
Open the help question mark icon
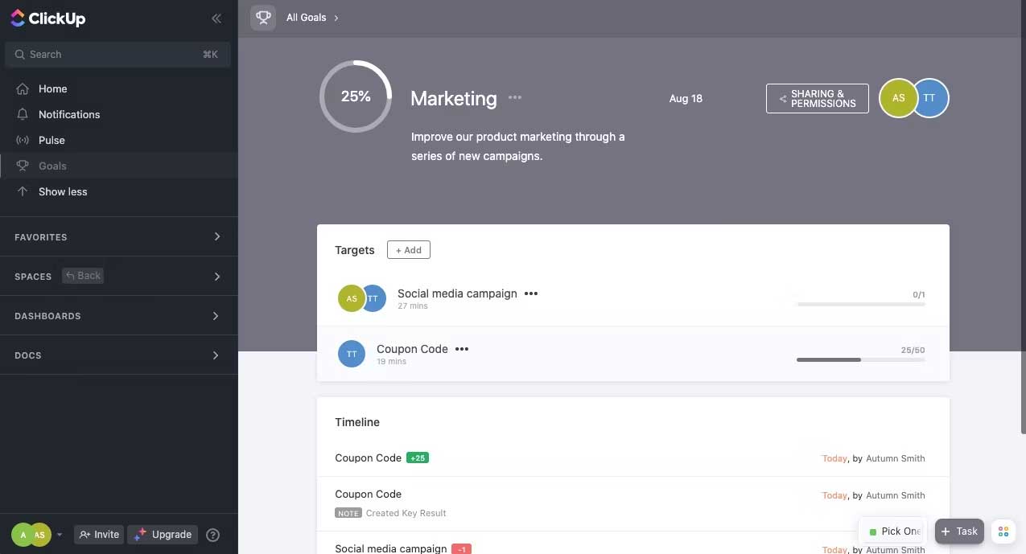tap(212, 535)
